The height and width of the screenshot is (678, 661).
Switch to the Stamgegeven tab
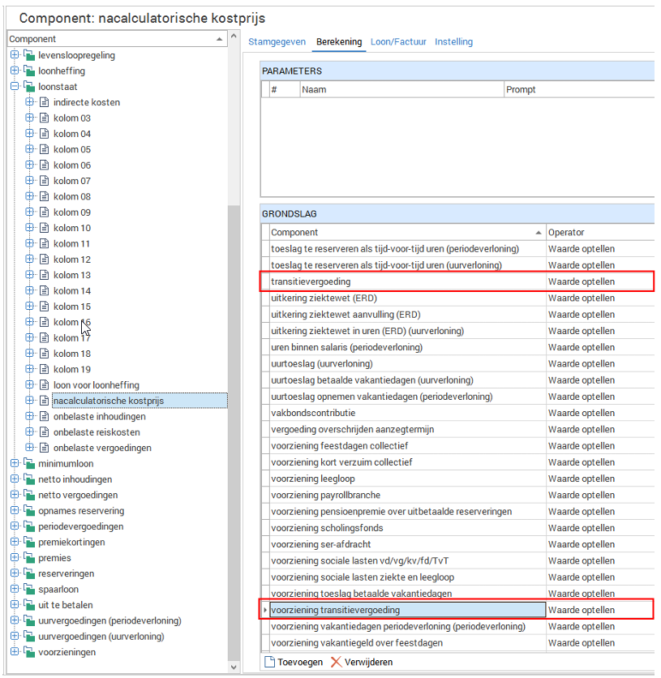(x=277, y=41)
